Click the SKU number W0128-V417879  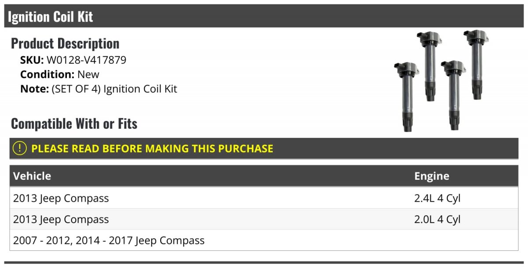[x=86, y=60]
